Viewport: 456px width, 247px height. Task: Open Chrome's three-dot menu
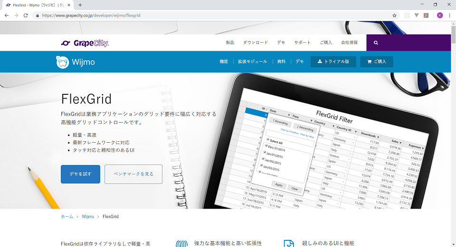(x=450, y=15)
